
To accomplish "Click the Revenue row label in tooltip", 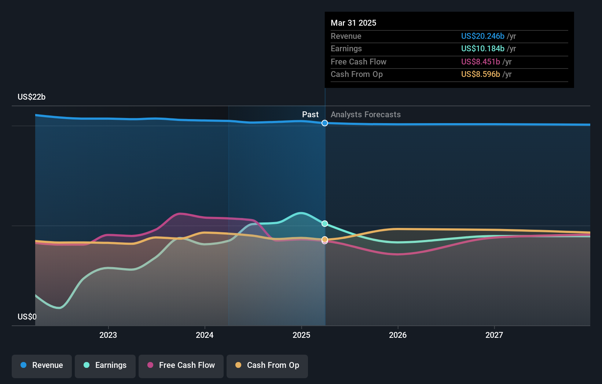I will 346,36.
